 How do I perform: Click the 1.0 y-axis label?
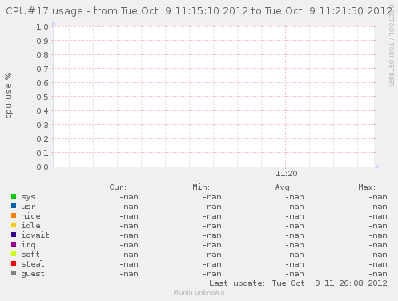pos(42,26)
